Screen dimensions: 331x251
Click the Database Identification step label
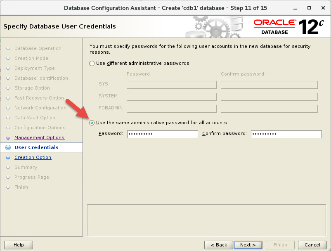coord(41,78)
